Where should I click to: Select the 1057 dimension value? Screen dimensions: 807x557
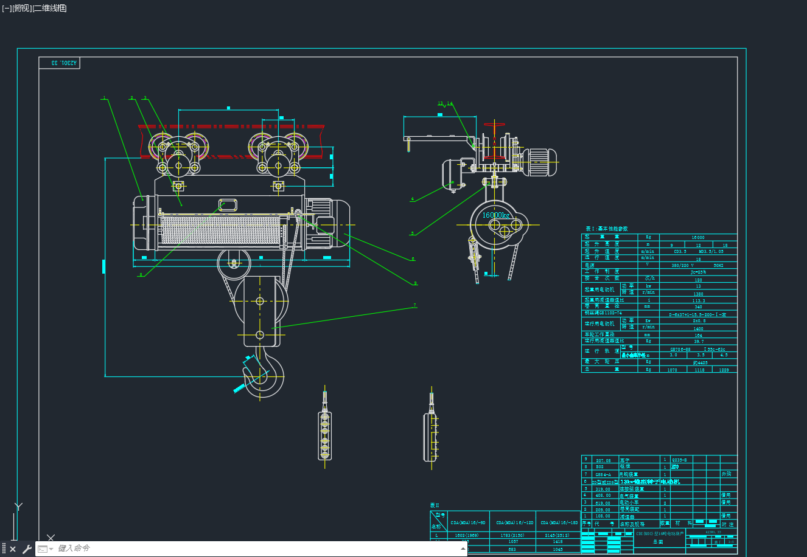[512, 542]
